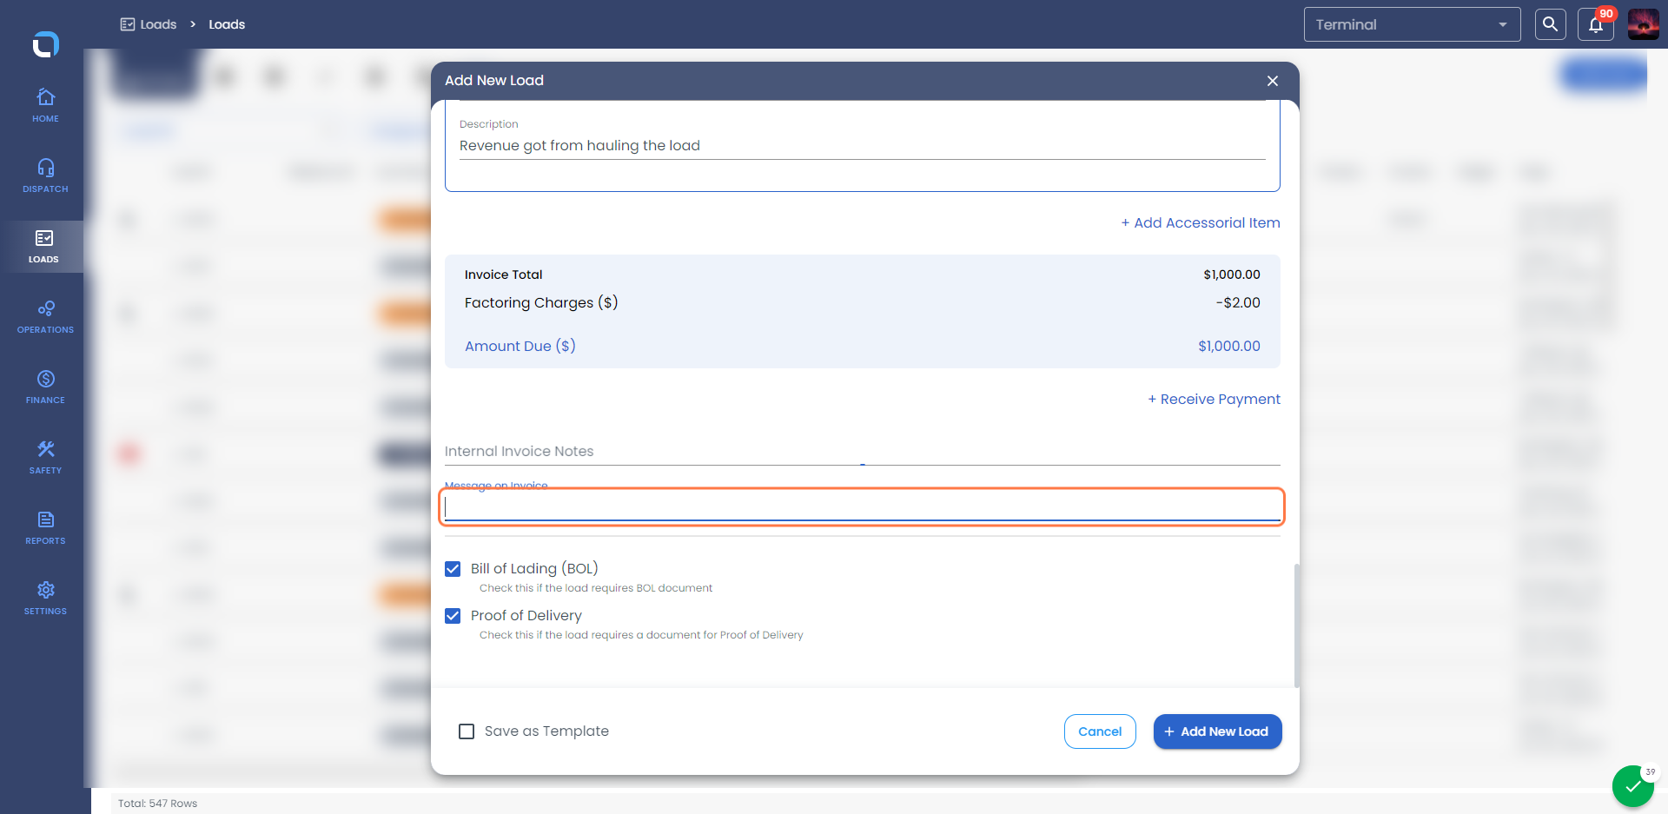Open the user profile avatar
The width and height of the screenshot is (1668, 814).
(x=1643, y=24)
